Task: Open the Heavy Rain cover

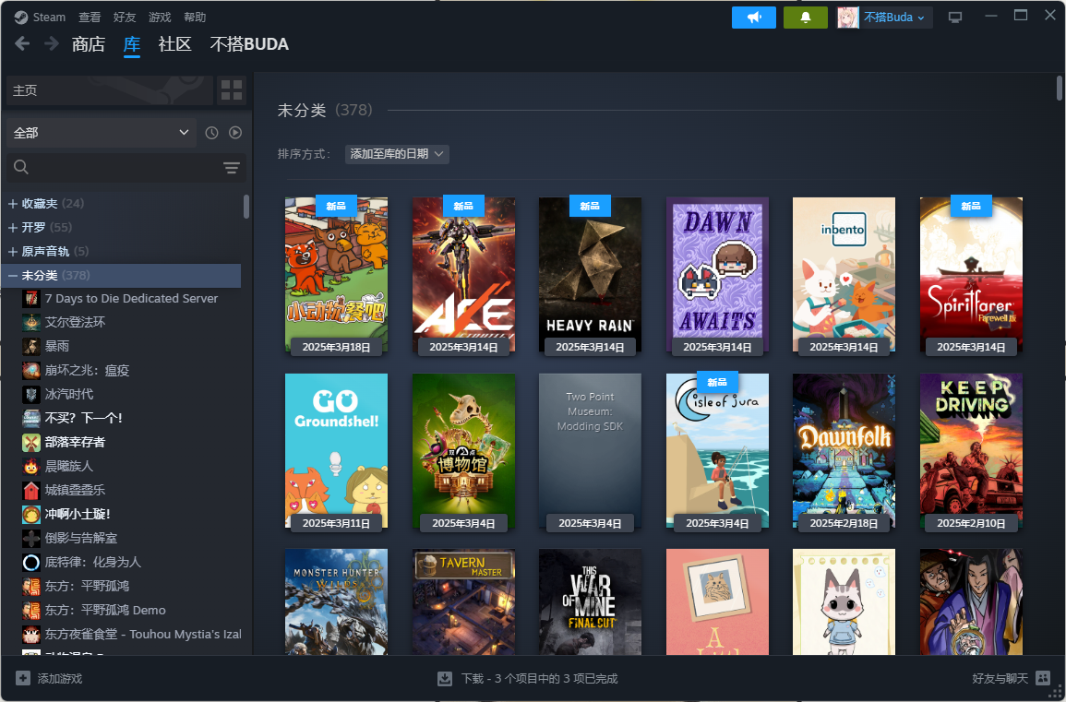Action: coord(590,275)
